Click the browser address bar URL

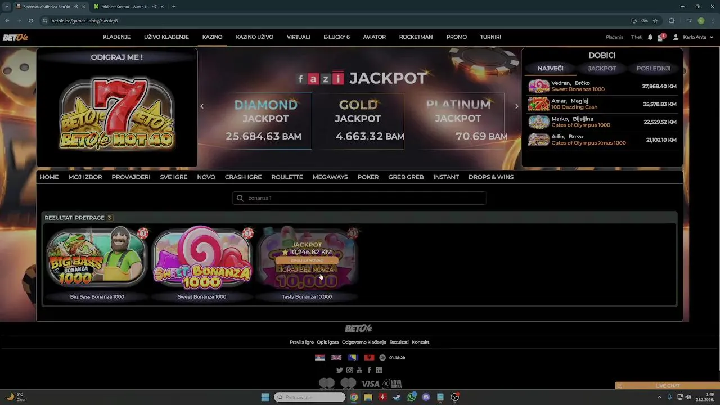[x=84, y=21]
